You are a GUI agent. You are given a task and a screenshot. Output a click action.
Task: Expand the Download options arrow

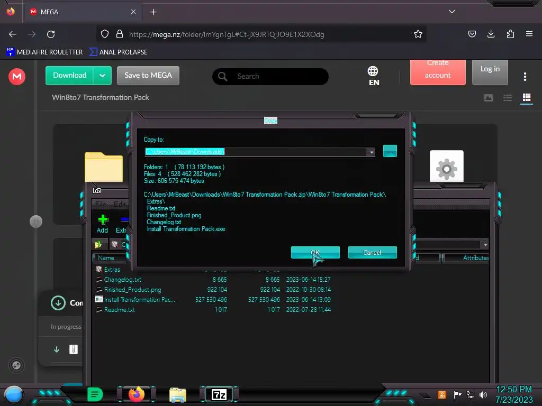point(102,75)
